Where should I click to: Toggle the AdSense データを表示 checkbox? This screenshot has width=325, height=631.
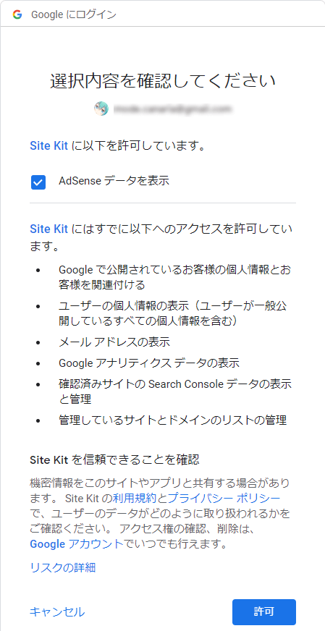click(x=38, y=182)
